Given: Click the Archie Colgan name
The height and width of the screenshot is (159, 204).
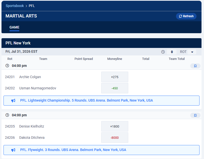Looking at the screenshot, I should pyautogui.click(x=30, y=77).
